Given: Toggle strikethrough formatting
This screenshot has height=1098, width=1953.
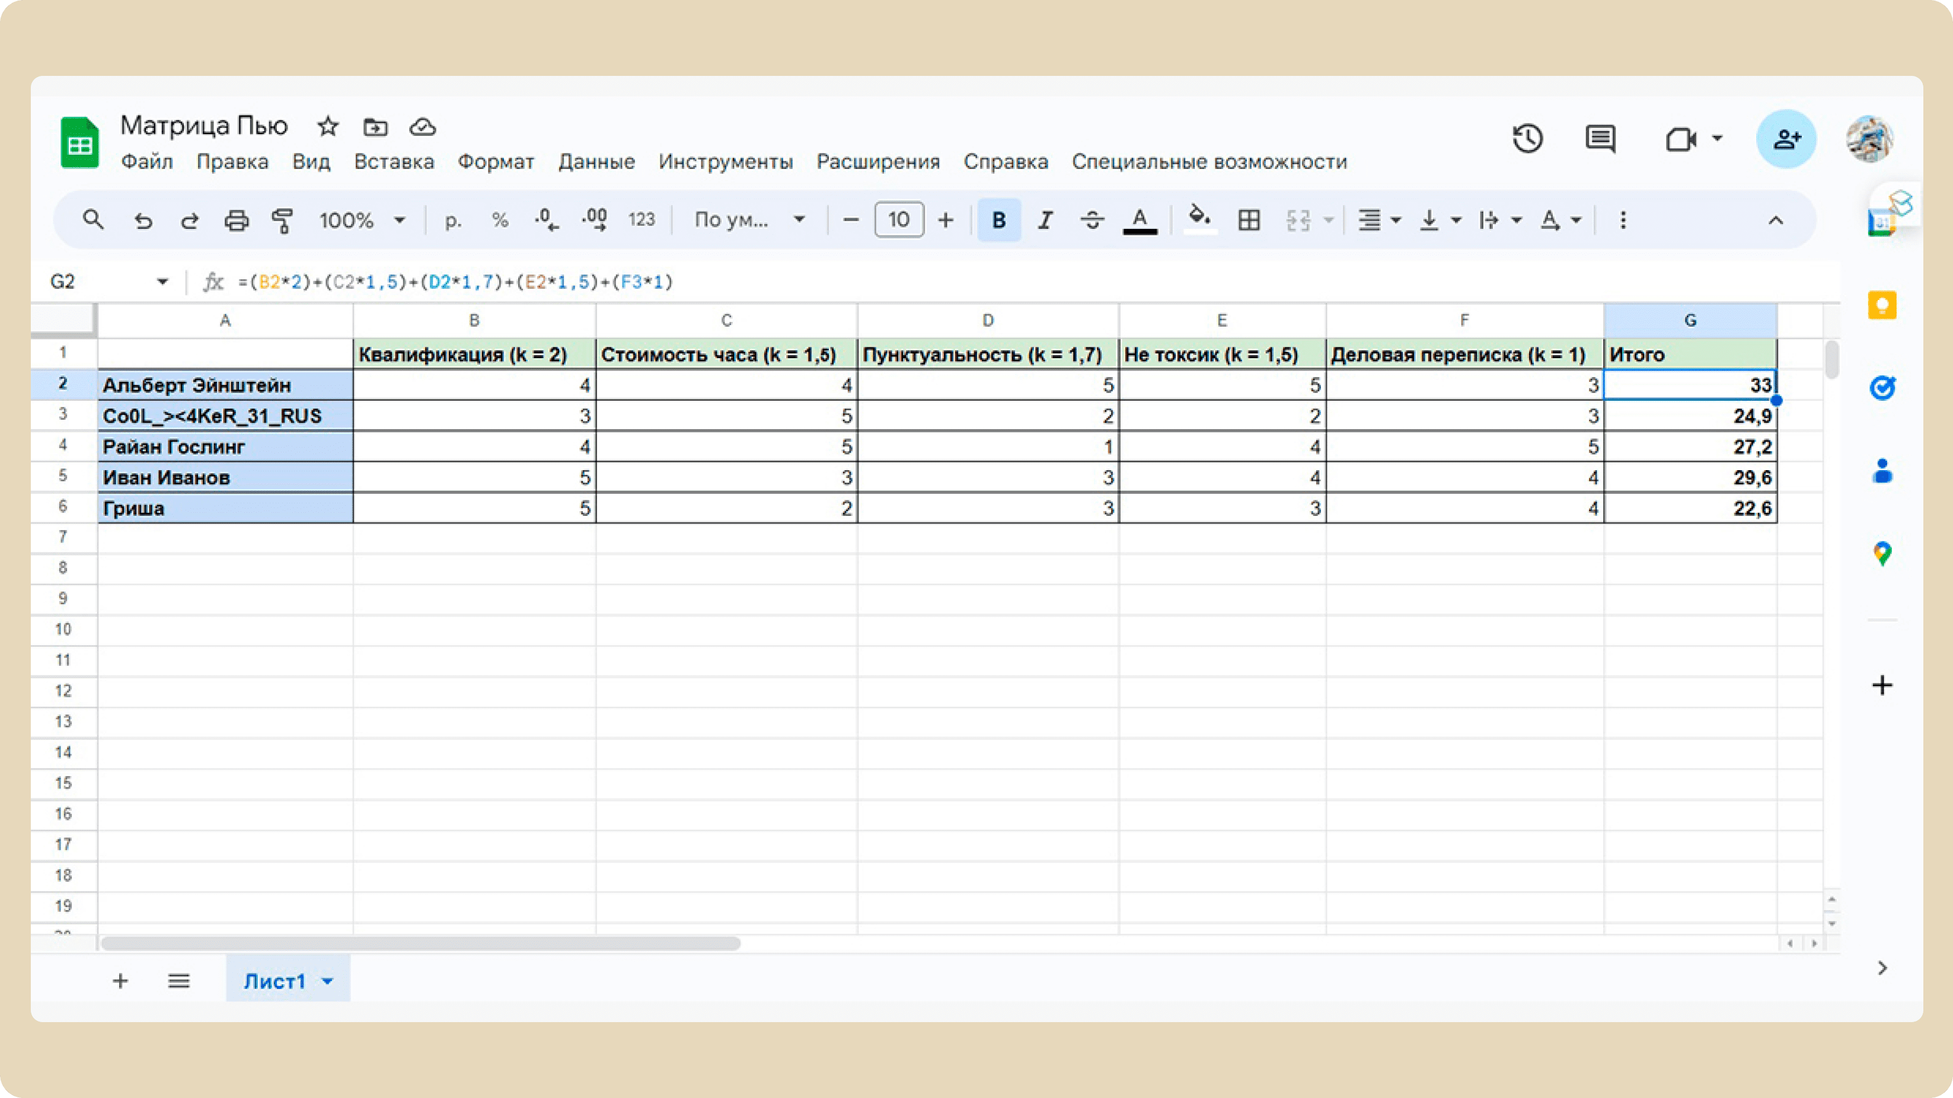Looking at the screenshot, I should coord(1092,221).
